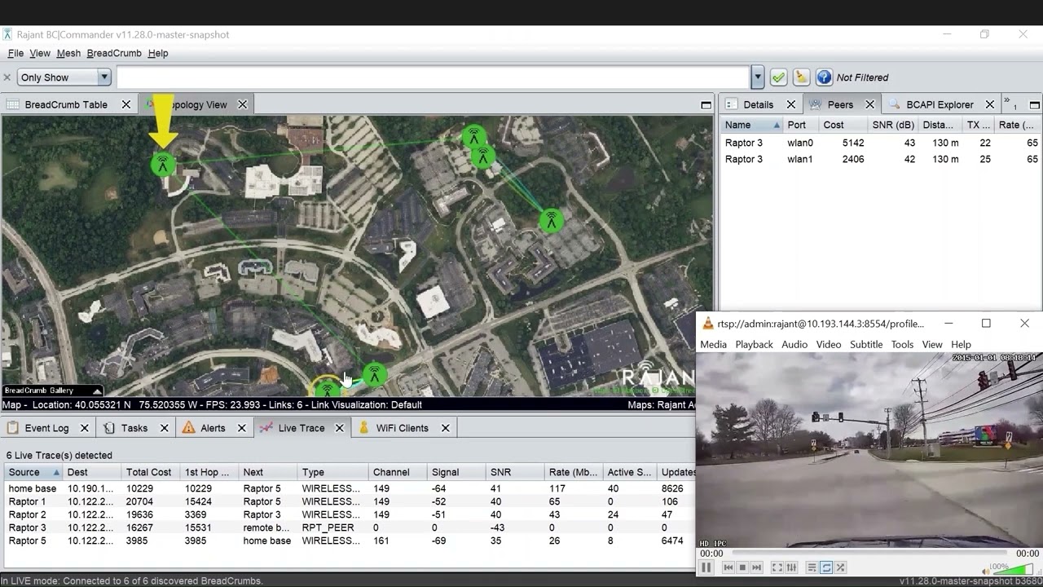1043x587 pixels.
Task: Click the green BreadCrumb node under the yellow arrow
Action: click(163, 165)
